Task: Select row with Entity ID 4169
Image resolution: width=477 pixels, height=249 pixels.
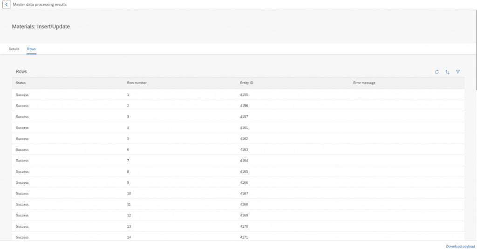Action: pos(238,215)
